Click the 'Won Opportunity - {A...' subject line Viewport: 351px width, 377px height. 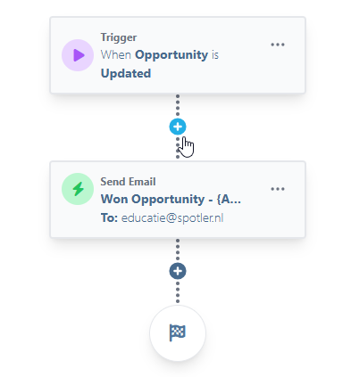(x=171, y=200)
